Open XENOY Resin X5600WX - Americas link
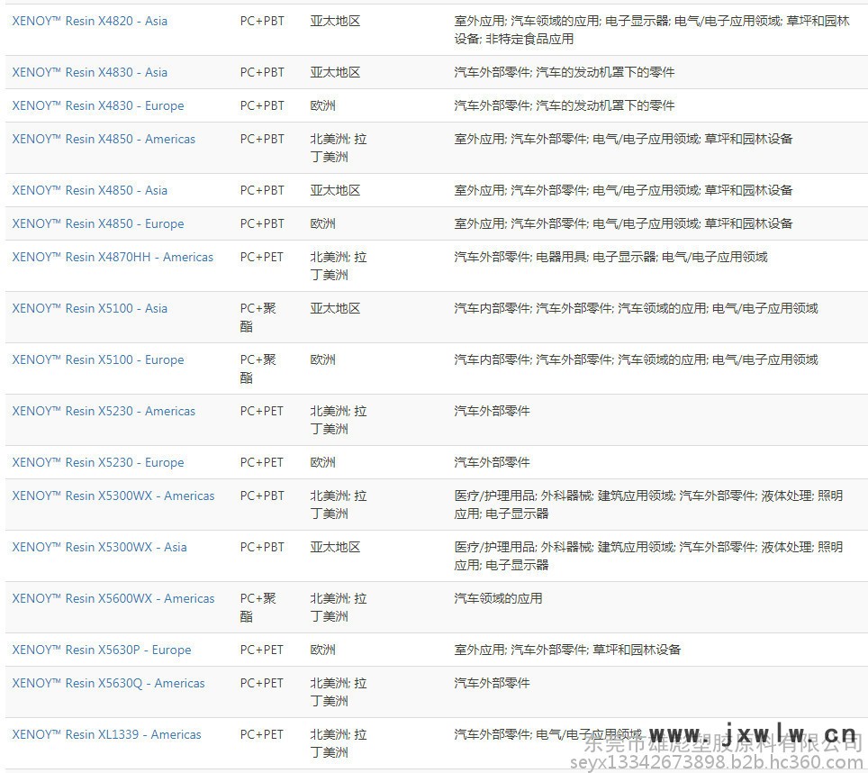This screenshot has width=868, height=773. pos(113,598)
